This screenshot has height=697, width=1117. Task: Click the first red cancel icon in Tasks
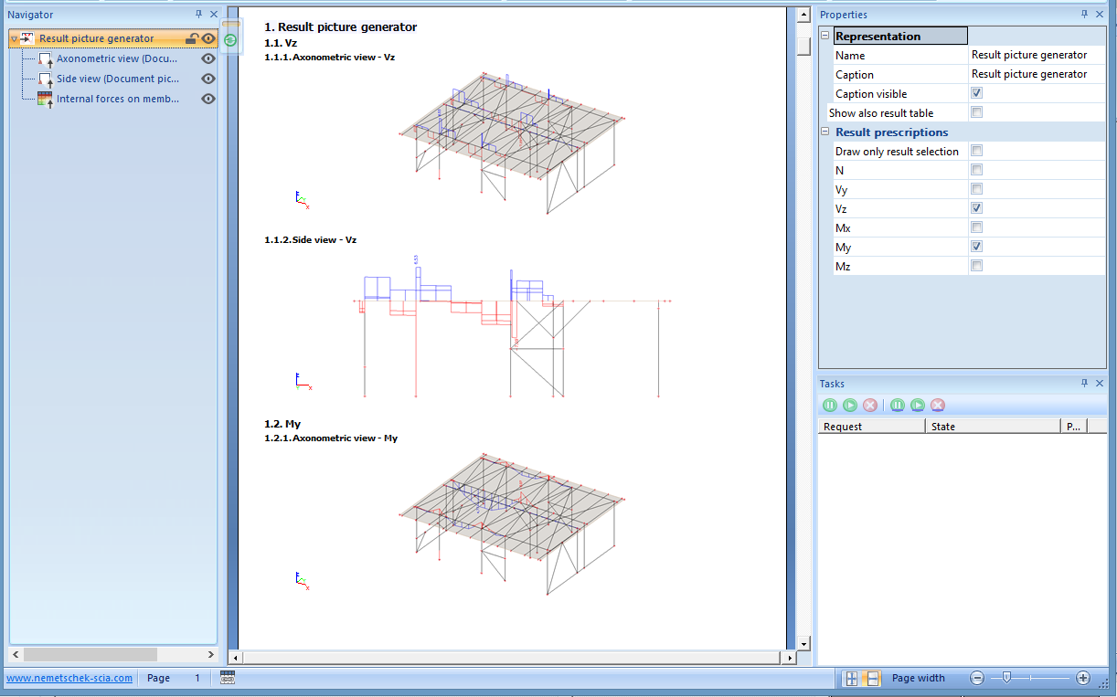click(870, 405)
